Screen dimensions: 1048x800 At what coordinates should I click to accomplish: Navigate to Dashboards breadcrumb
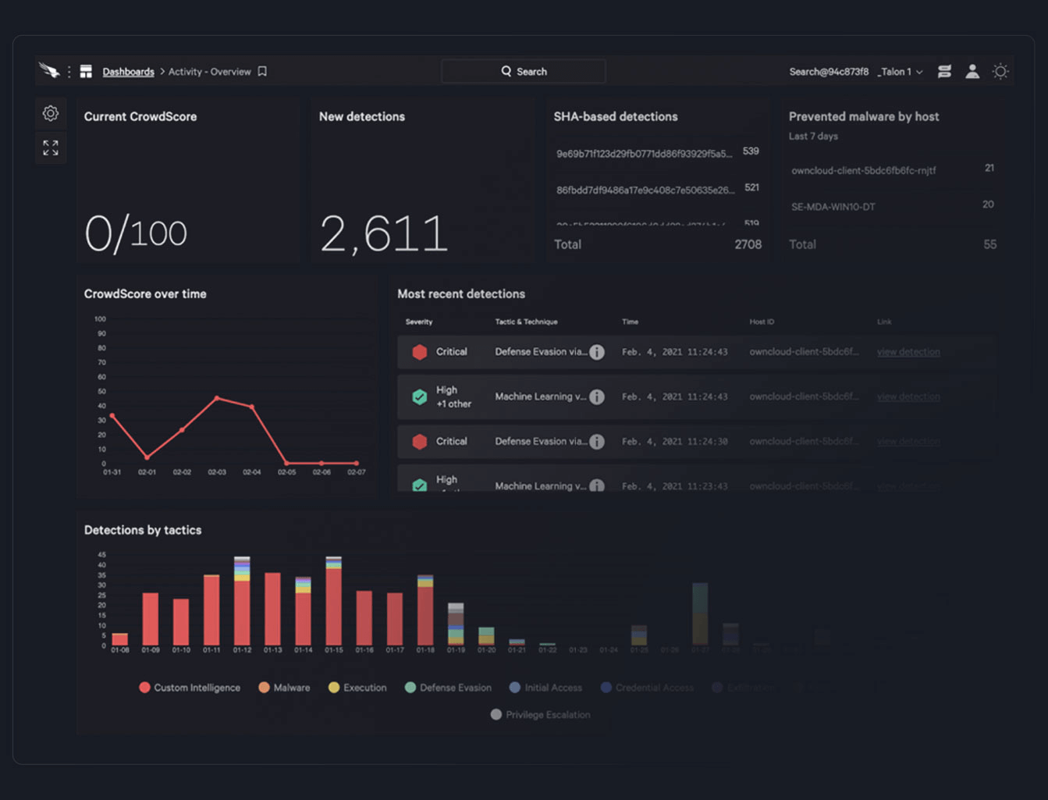pyautogui.click(x=128, y=72)
